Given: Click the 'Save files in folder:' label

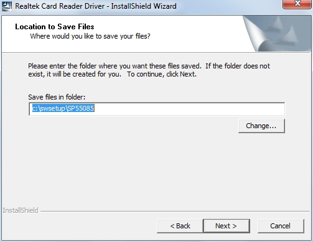Looking at the screenshot, I should pos(57,97).
